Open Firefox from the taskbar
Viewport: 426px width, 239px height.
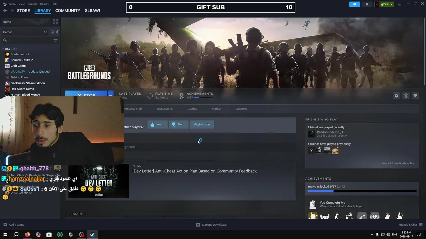coord(27,234)
